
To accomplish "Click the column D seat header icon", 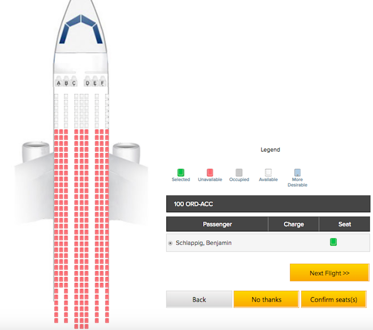I will pos(87,81).
